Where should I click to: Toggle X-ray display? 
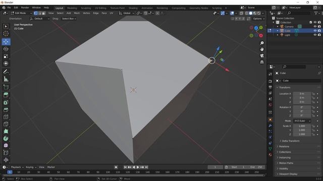click(241, 13)
